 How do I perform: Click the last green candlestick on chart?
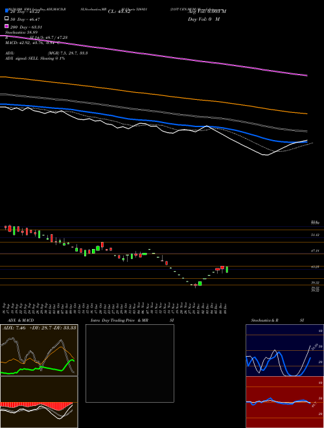coord(227,269)
